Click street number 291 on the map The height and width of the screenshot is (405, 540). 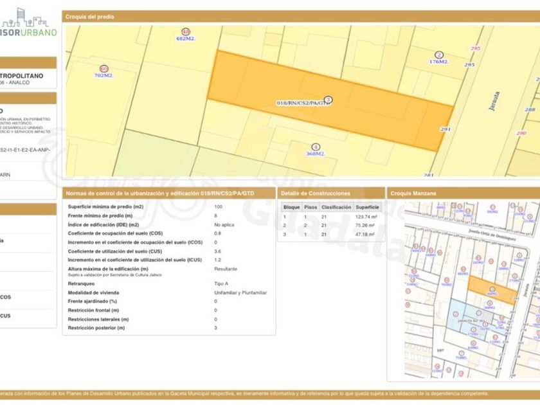click(445, 130)
